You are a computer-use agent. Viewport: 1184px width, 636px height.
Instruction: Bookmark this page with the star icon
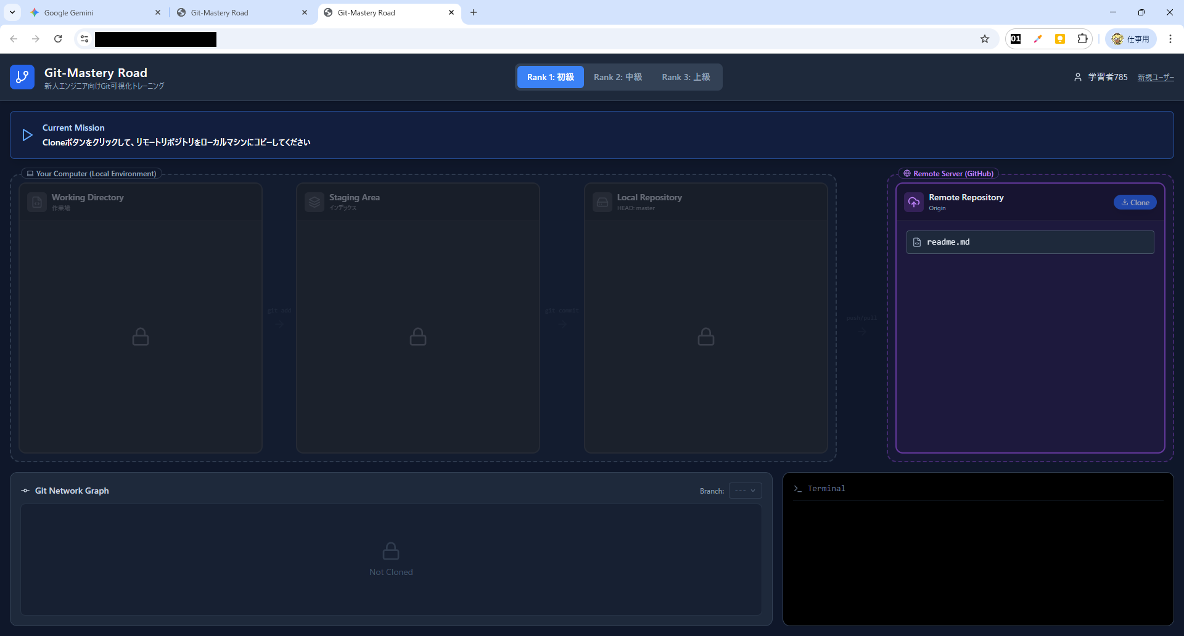[x=985, y=39]
